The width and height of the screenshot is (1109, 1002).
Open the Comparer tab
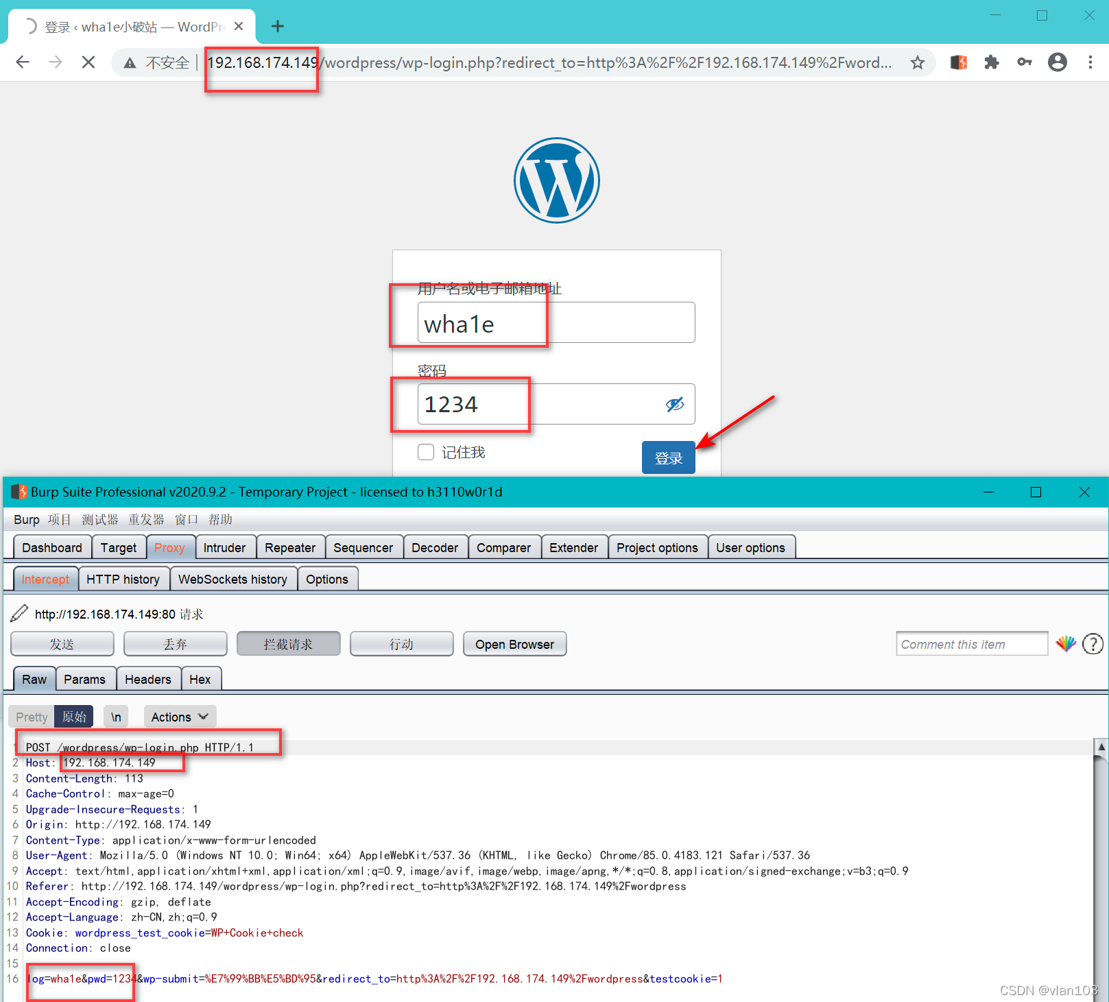pos(504,547)
